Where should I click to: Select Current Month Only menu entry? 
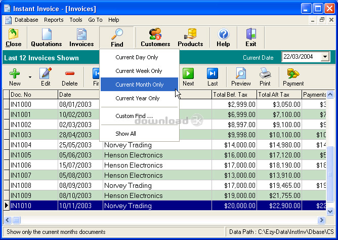click(x=139, y=85)
